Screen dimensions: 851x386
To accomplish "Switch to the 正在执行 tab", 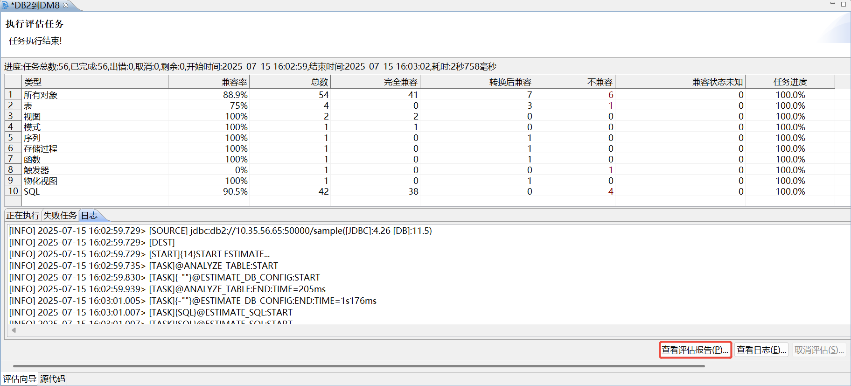I will 23,215.
